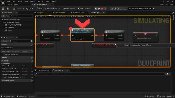The image size is (175, 98).
Task: Open My Blueprint settings gear
Action: (x=32, y=41)
